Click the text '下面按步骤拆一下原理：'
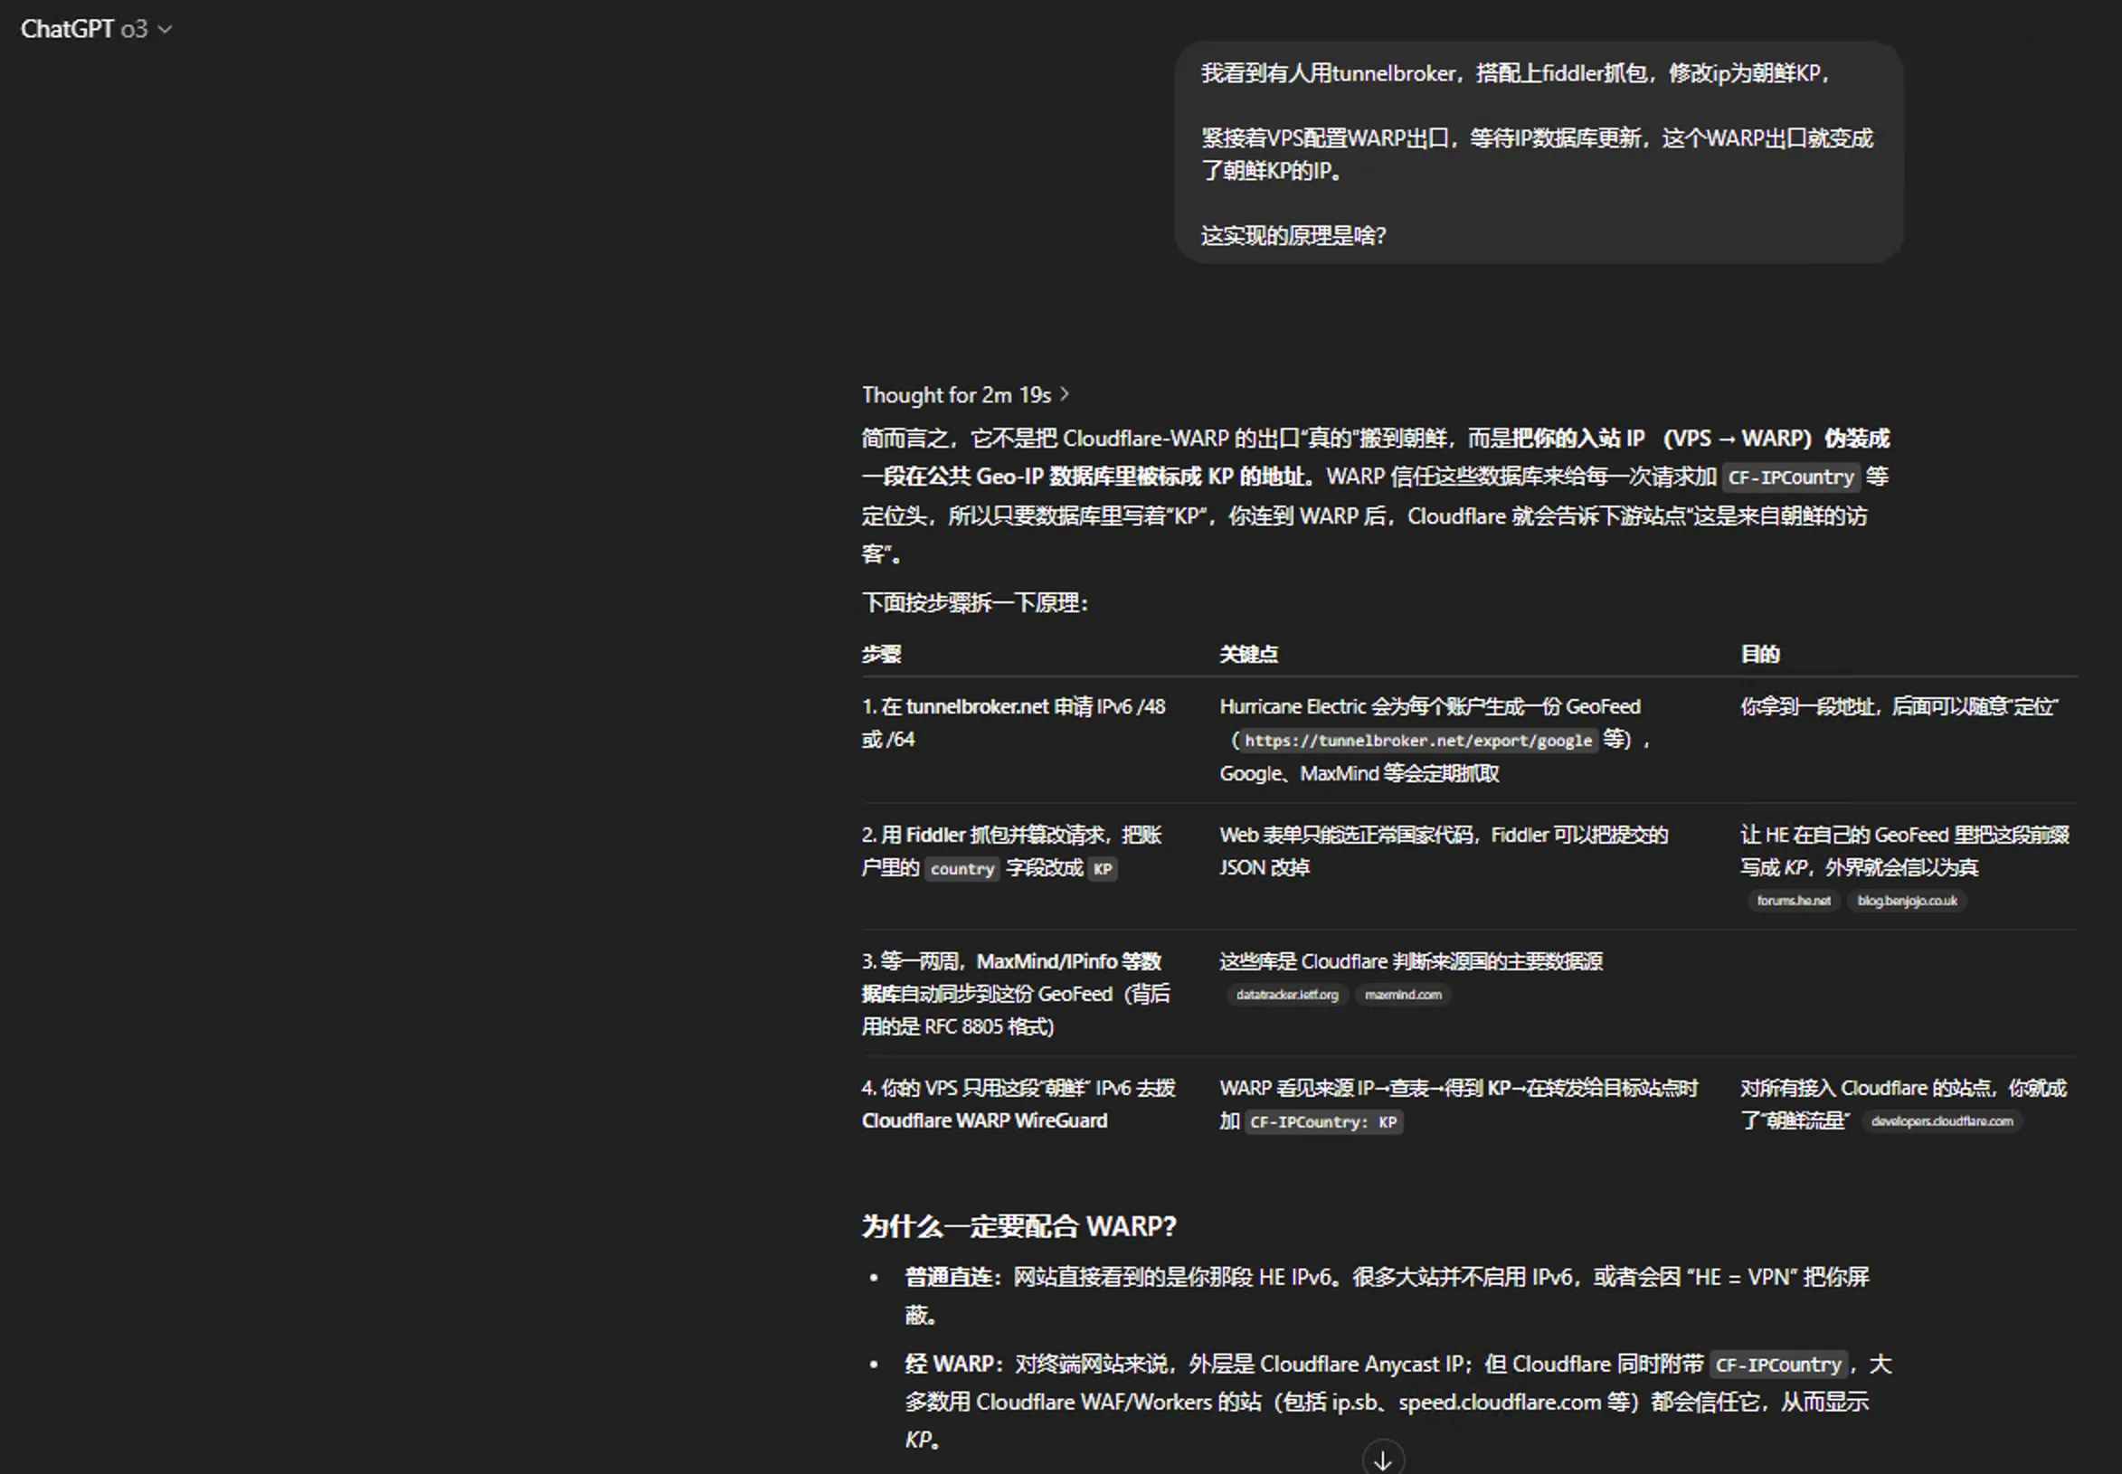The image size is (2122, 1474). [x=976, y=603]
